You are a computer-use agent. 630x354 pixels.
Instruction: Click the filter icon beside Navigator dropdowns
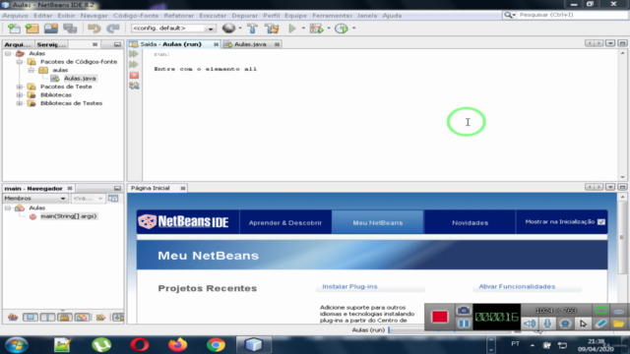click(113, 199)
